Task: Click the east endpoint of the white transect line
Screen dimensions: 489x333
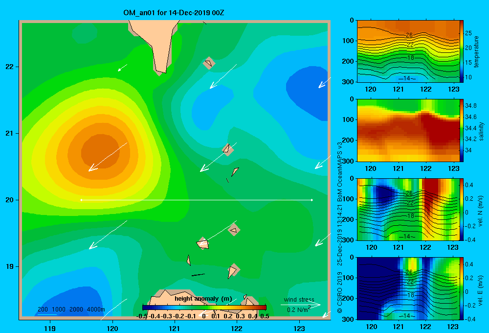Action: point(312,200)
